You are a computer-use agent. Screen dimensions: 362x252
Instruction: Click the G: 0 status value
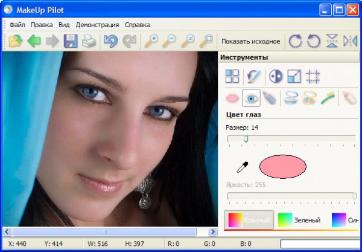click(209, 244)
